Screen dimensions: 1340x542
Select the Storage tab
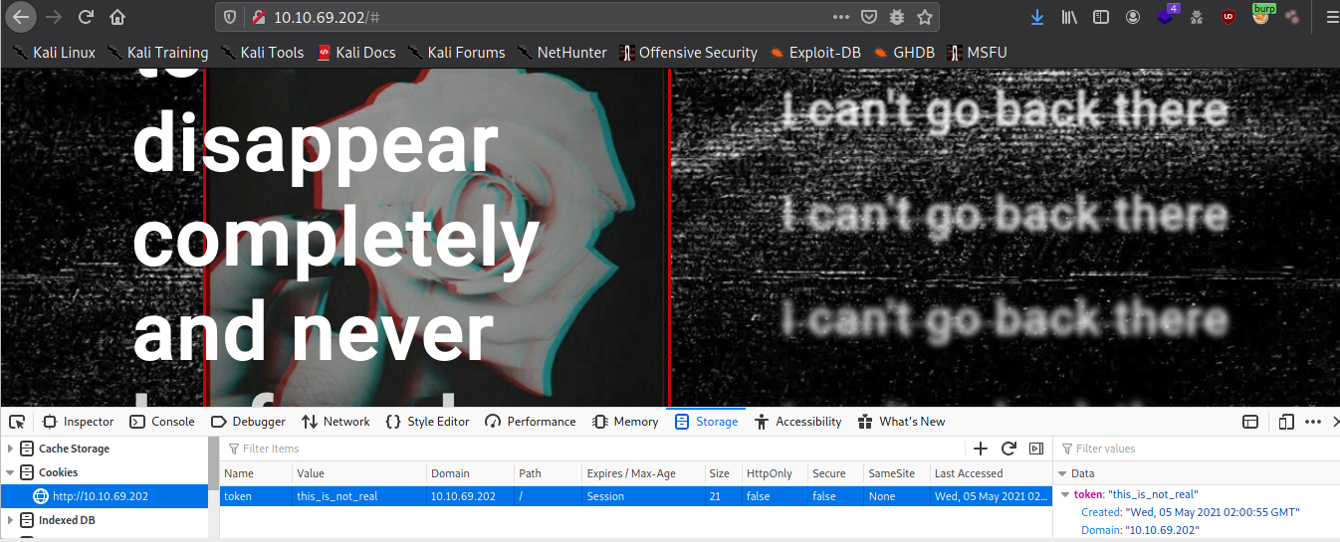pos(706,422)
